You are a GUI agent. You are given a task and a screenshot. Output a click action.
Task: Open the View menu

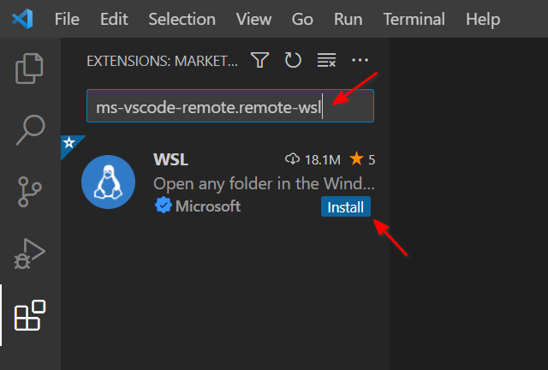[x=253, y=19]
